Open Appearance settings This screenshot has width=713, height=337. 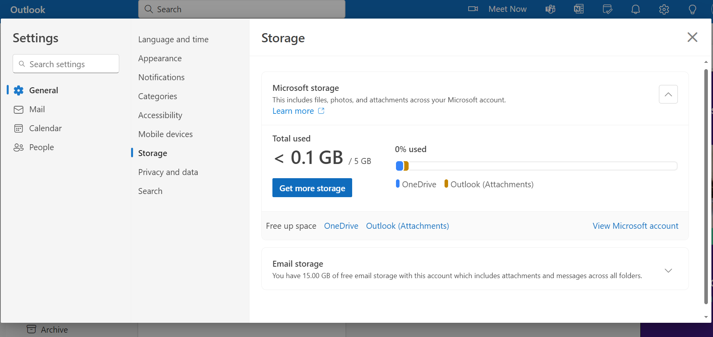click(x=160, y=58)
